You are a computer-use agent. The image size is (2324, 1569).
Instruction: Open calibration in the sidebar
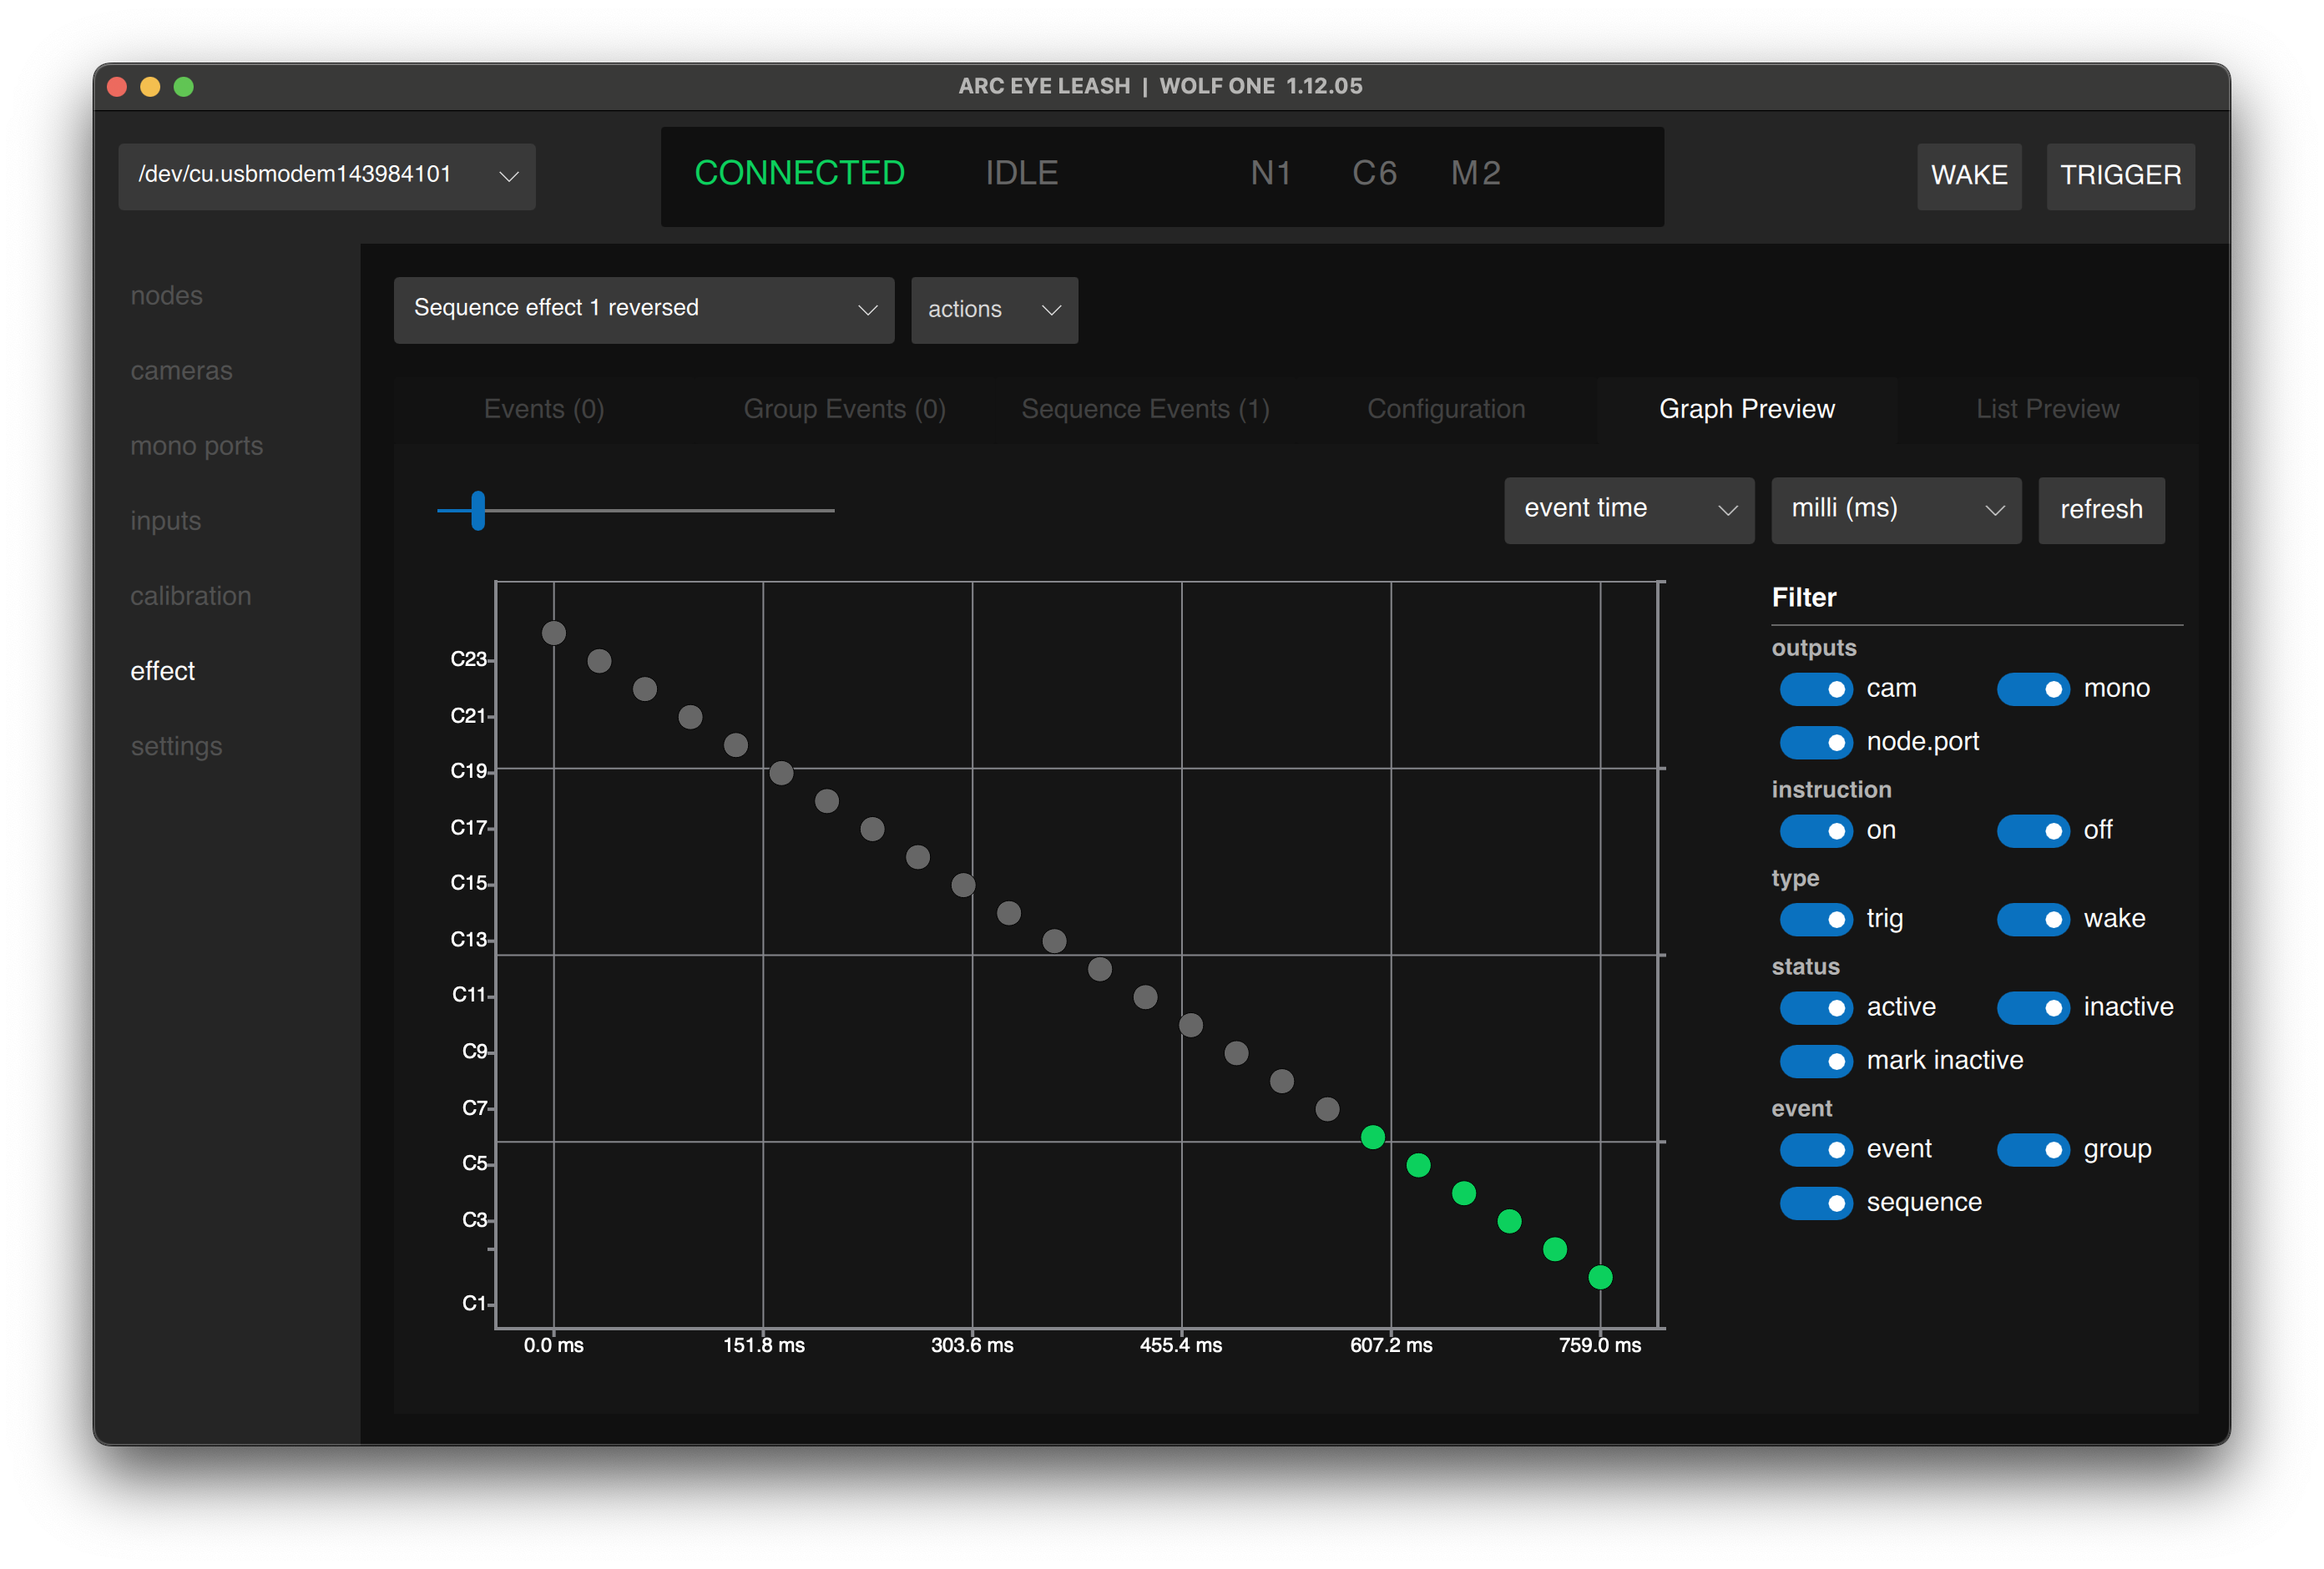[x=190, y=596]
